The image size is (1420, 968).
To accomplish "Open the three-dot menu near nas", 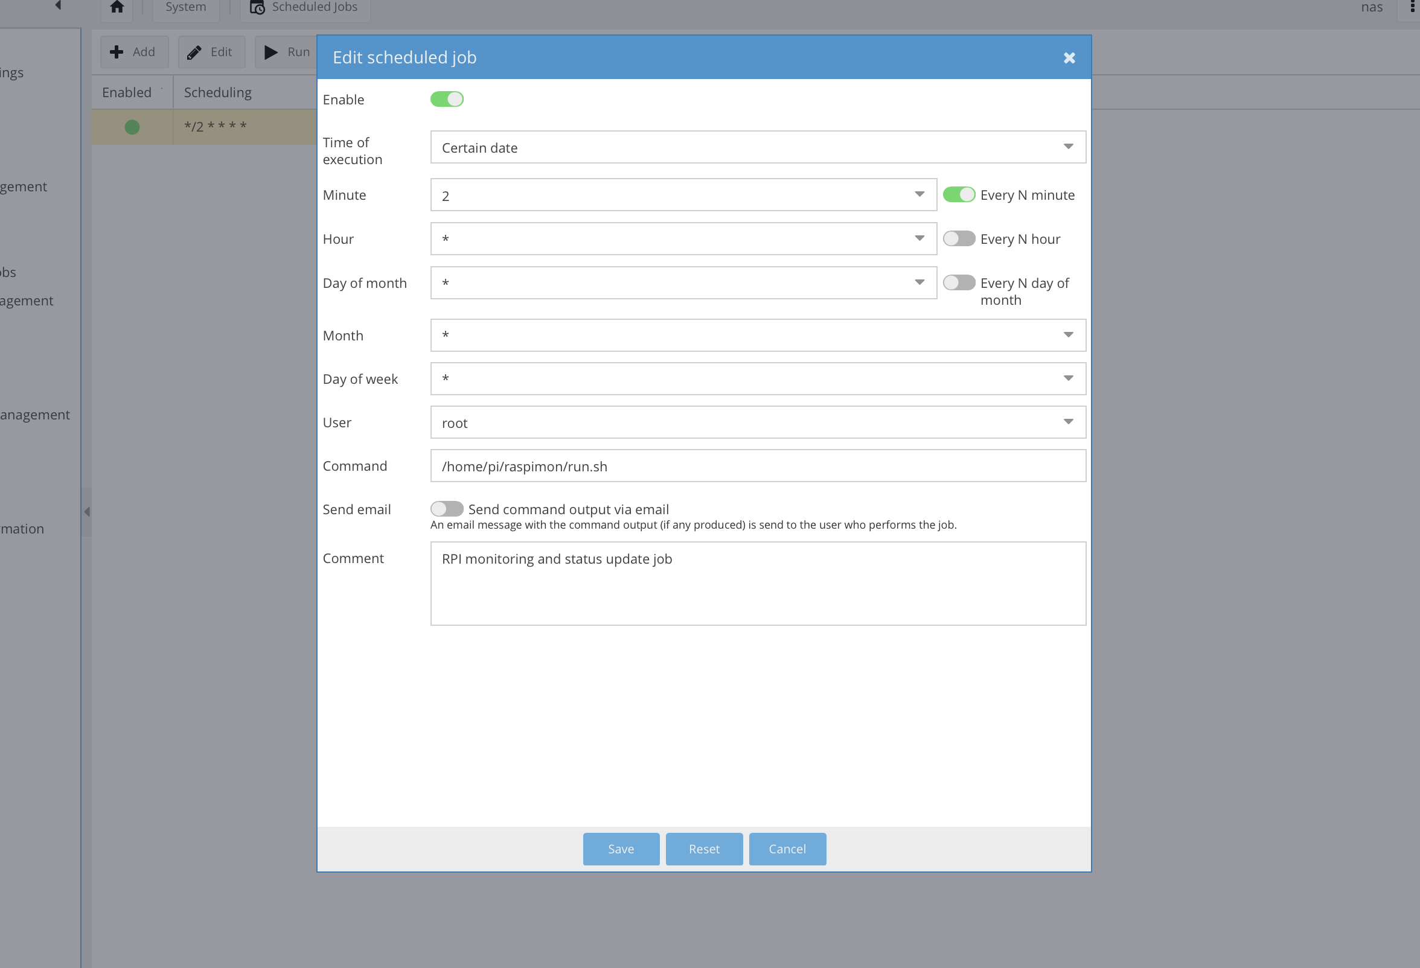I will pyautogui.click(x=1412, y=7).
